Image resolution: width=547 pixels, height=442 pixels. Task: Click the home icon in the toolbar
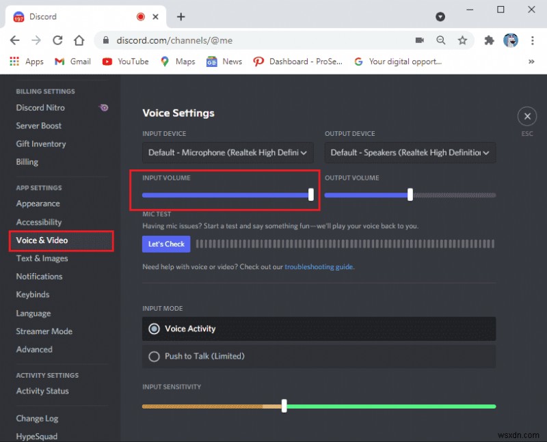click(x=79, y=40)
